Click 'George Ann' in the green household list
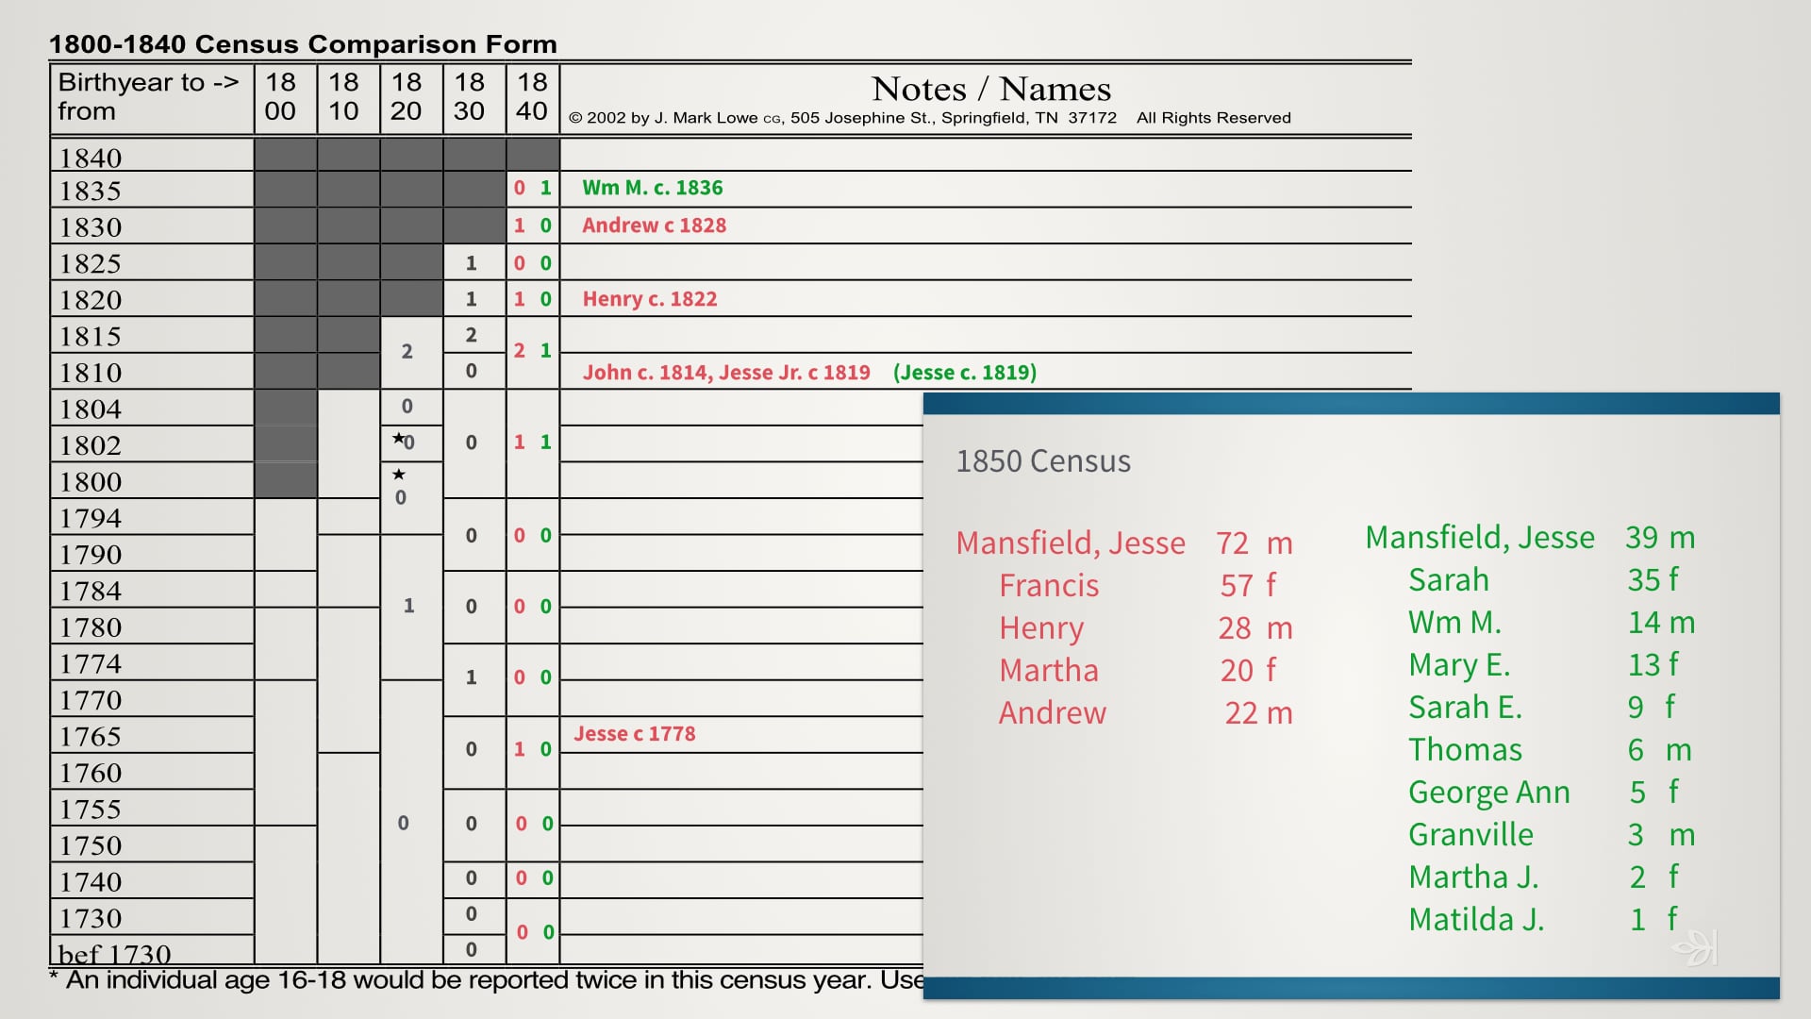 pyautogui.click(x=1488, y=793)
